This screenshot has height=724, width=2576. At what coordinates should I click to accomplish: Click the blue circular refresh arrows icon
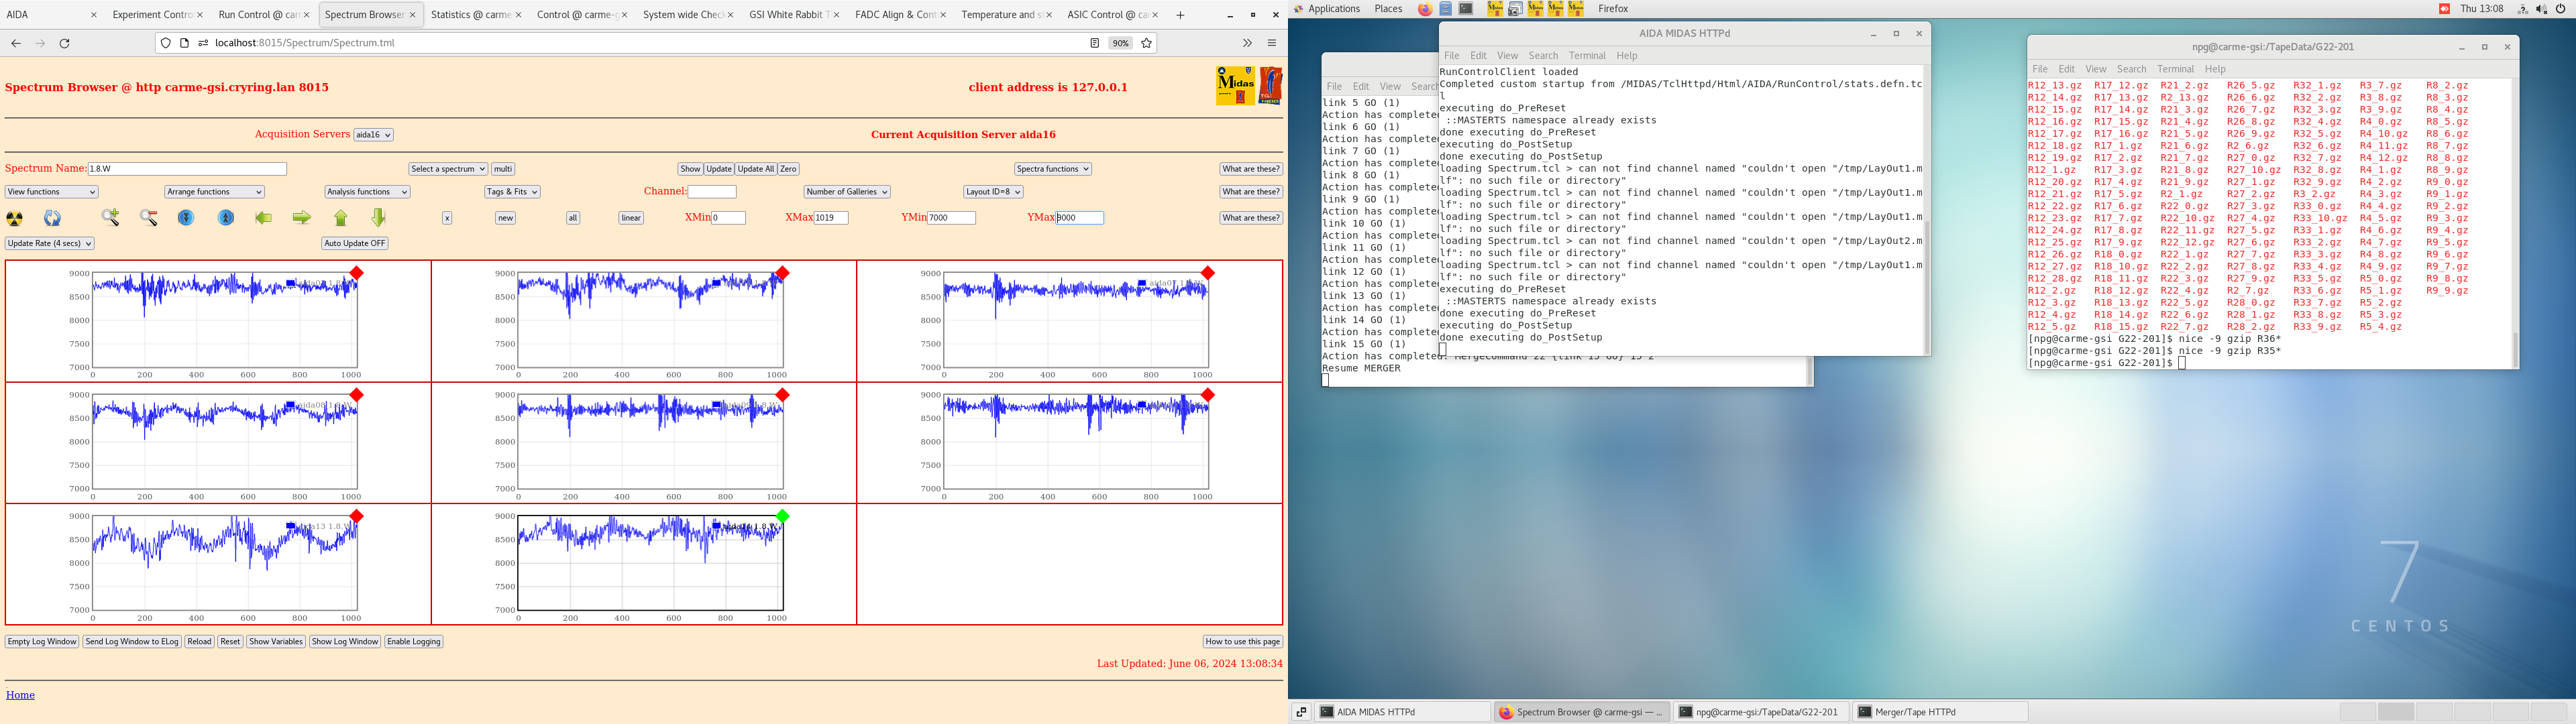coord(52,218)
